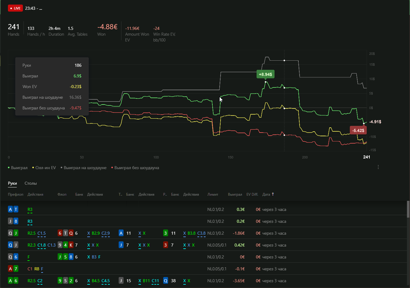The height and width of the screenshot is (288, 410).
Task: Click the -4.91$ end value label
Action: (x=375, y=122)
